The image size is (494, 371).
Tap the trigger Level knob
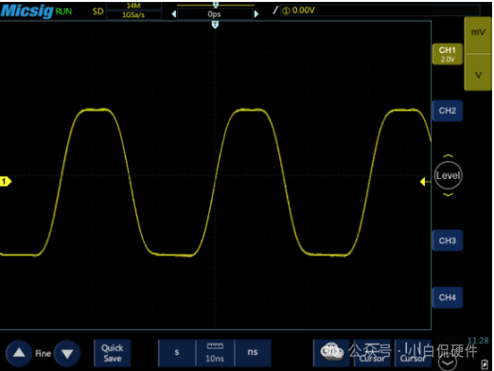coord(448,175)
